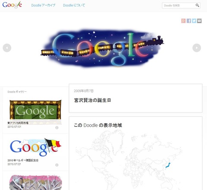This screenshot has width=207, height=190.
Task: Open the Doodle アーカイブ menu link
Action: coord(43,5)
